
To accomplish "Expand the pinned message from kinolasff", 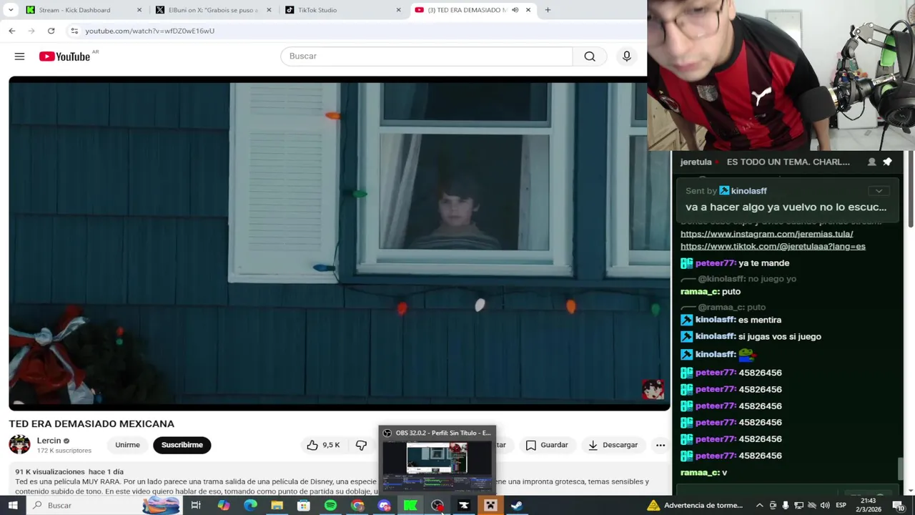I will 879,191.
